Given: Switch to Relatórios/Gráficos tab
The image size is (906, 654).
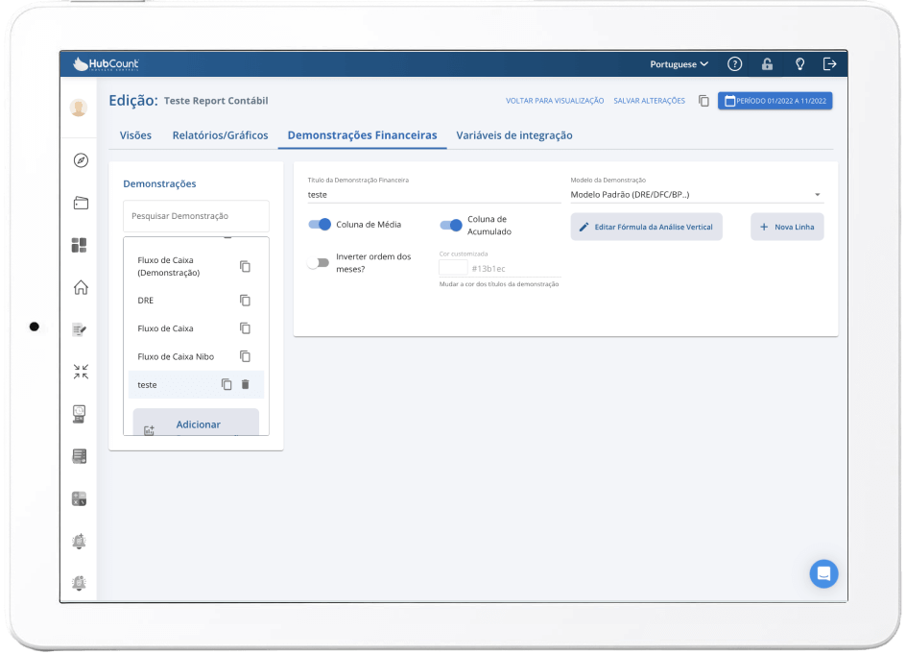Looking at the screenshot, I should click(220, 135).
